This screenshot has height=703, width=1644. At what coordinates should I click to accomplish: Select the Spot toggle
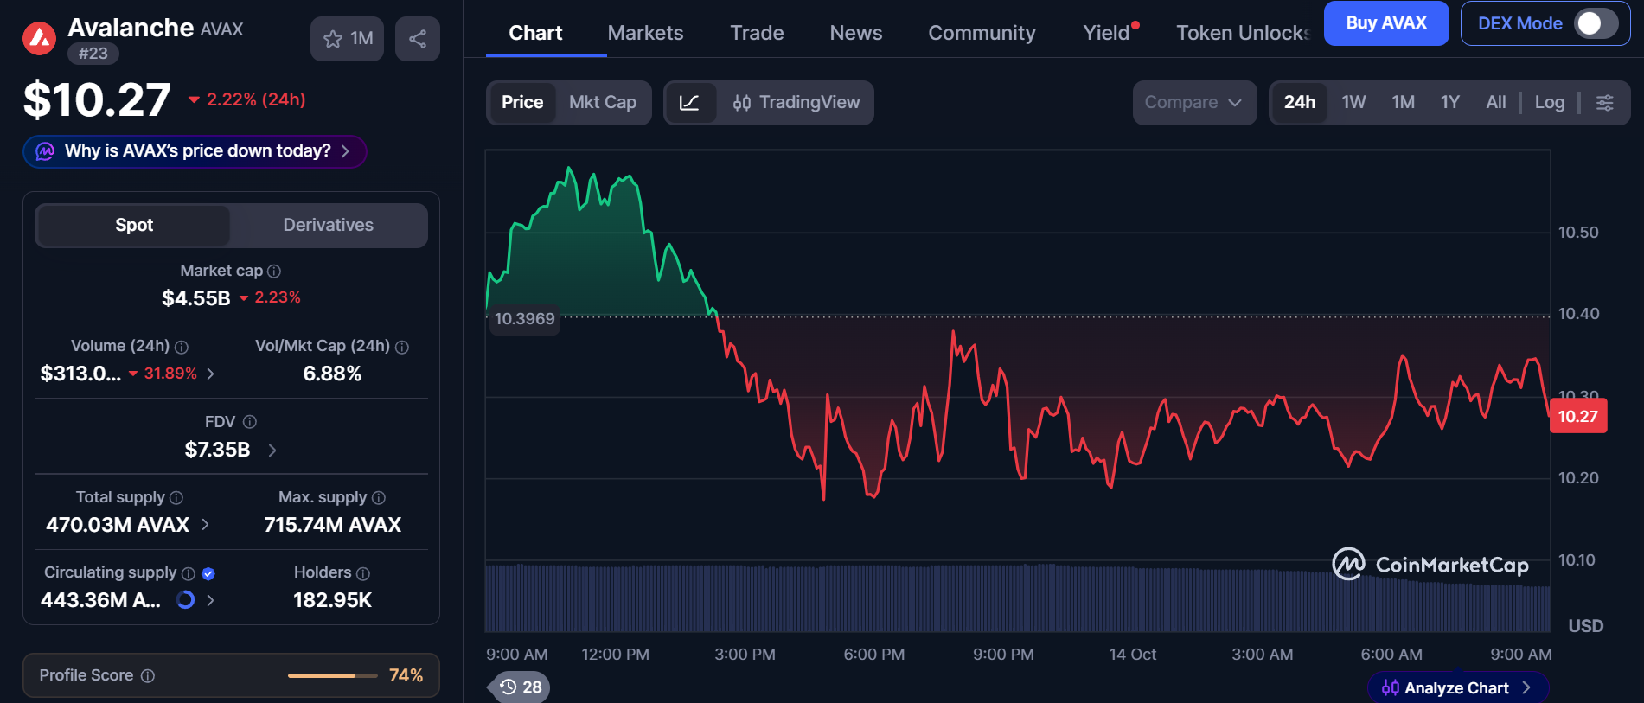coord(134,226)
